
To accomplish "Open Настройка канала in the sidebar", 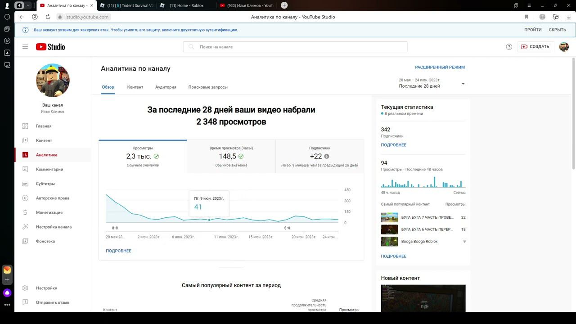I will point(53,227).
